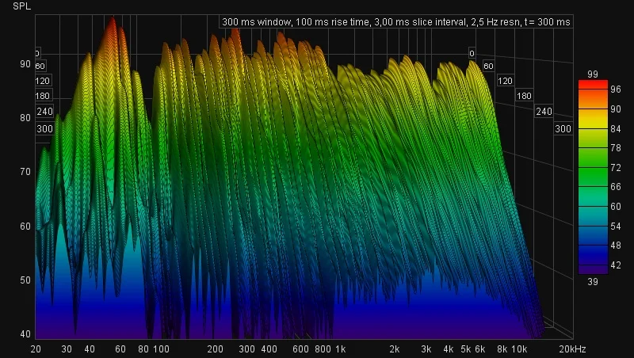Click the 4k frequency axis label
The image size is (634, 358).
tap(449, 349)
